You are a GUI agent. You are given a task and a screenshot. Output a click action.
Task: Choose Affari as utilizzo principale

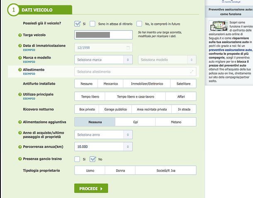click(x=181, y=97)
